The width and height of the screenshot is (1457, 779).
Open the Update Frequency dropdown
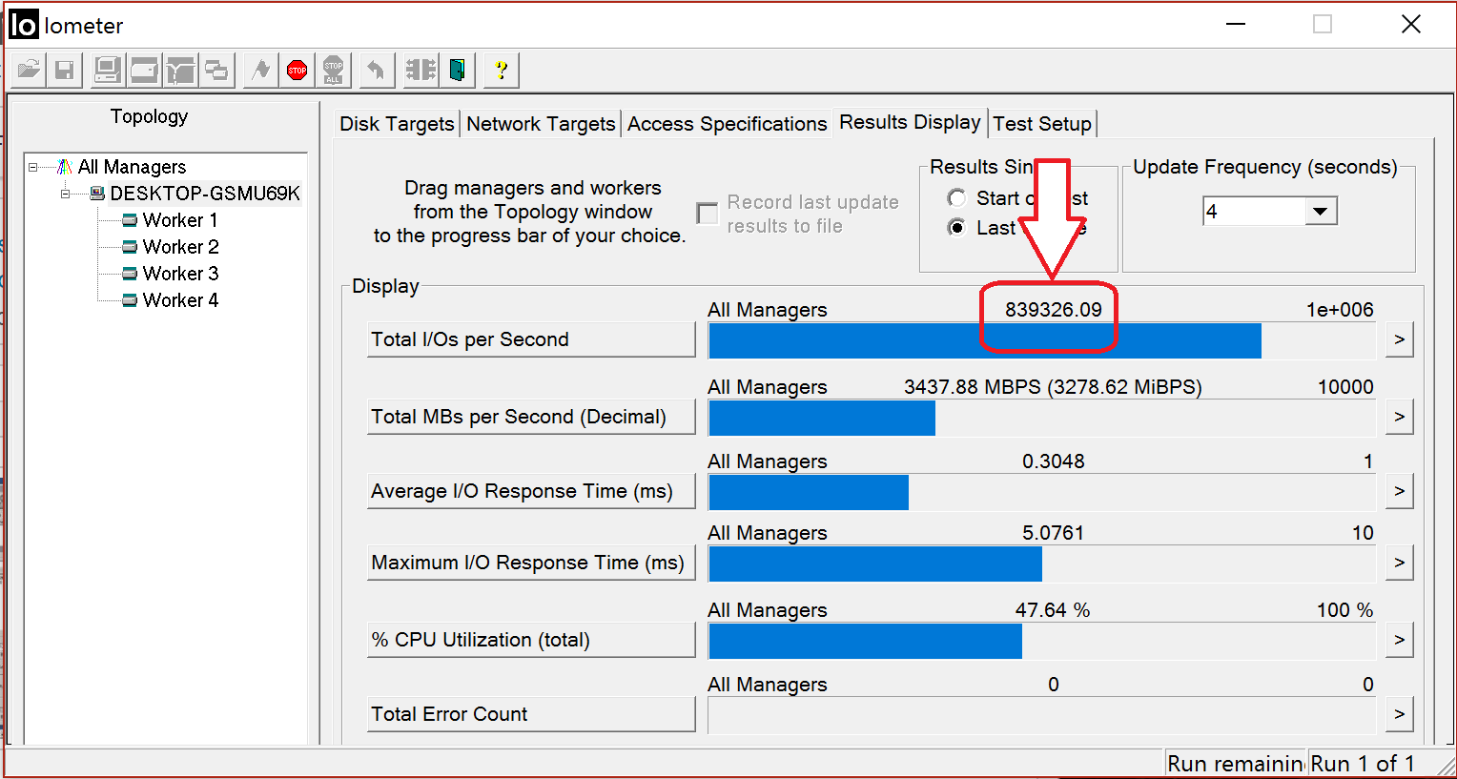[1320, 212]
